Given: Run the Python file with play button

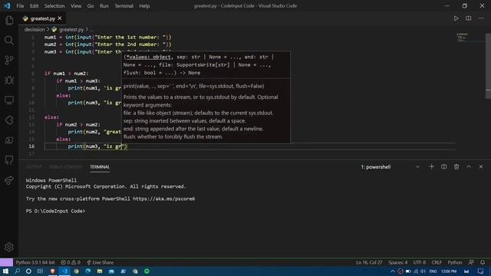Looking at the screenshot, I should pyautogui.click(x=456, y=18).
